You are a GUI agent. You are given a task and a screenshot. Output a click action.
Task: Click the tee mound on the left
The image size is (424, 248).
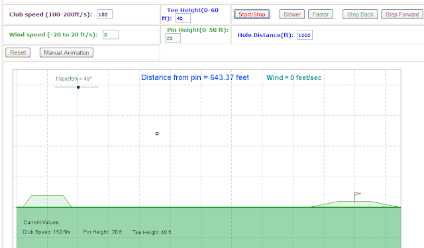tap(47, 201)
